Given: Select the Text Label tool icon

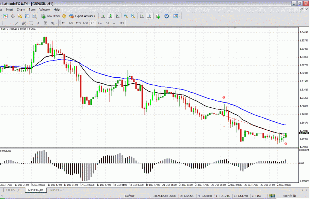Looking at the screenshot, I should point(45,23).
